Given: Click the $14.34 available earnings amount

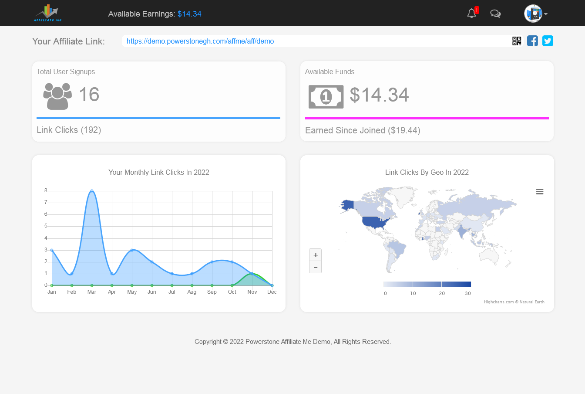Looking at the screenshot, I should [x=189, y=14].
